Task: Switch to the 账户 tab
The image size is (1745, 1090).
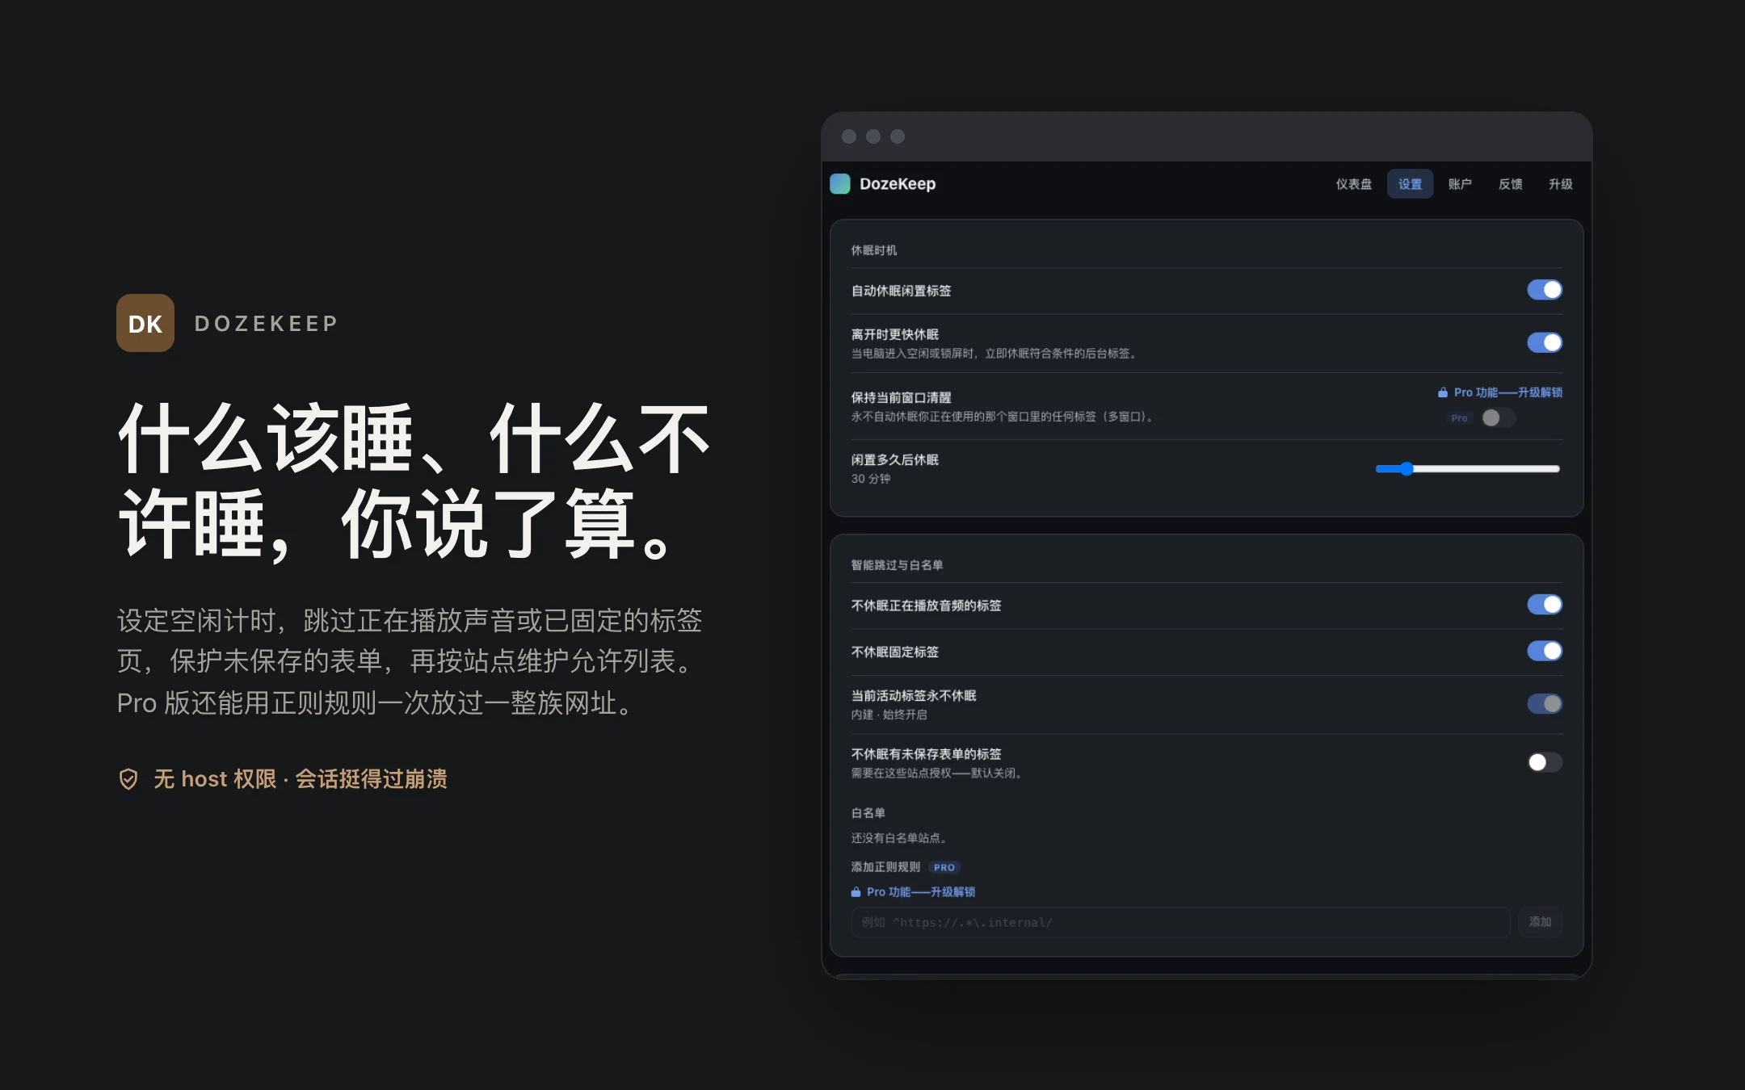Action: click(1460, 184)
